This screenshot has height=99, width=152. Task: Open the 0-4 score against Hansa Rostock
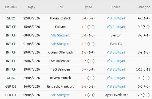pos(84,18)
